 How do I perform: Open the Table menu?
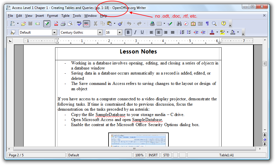65,16
